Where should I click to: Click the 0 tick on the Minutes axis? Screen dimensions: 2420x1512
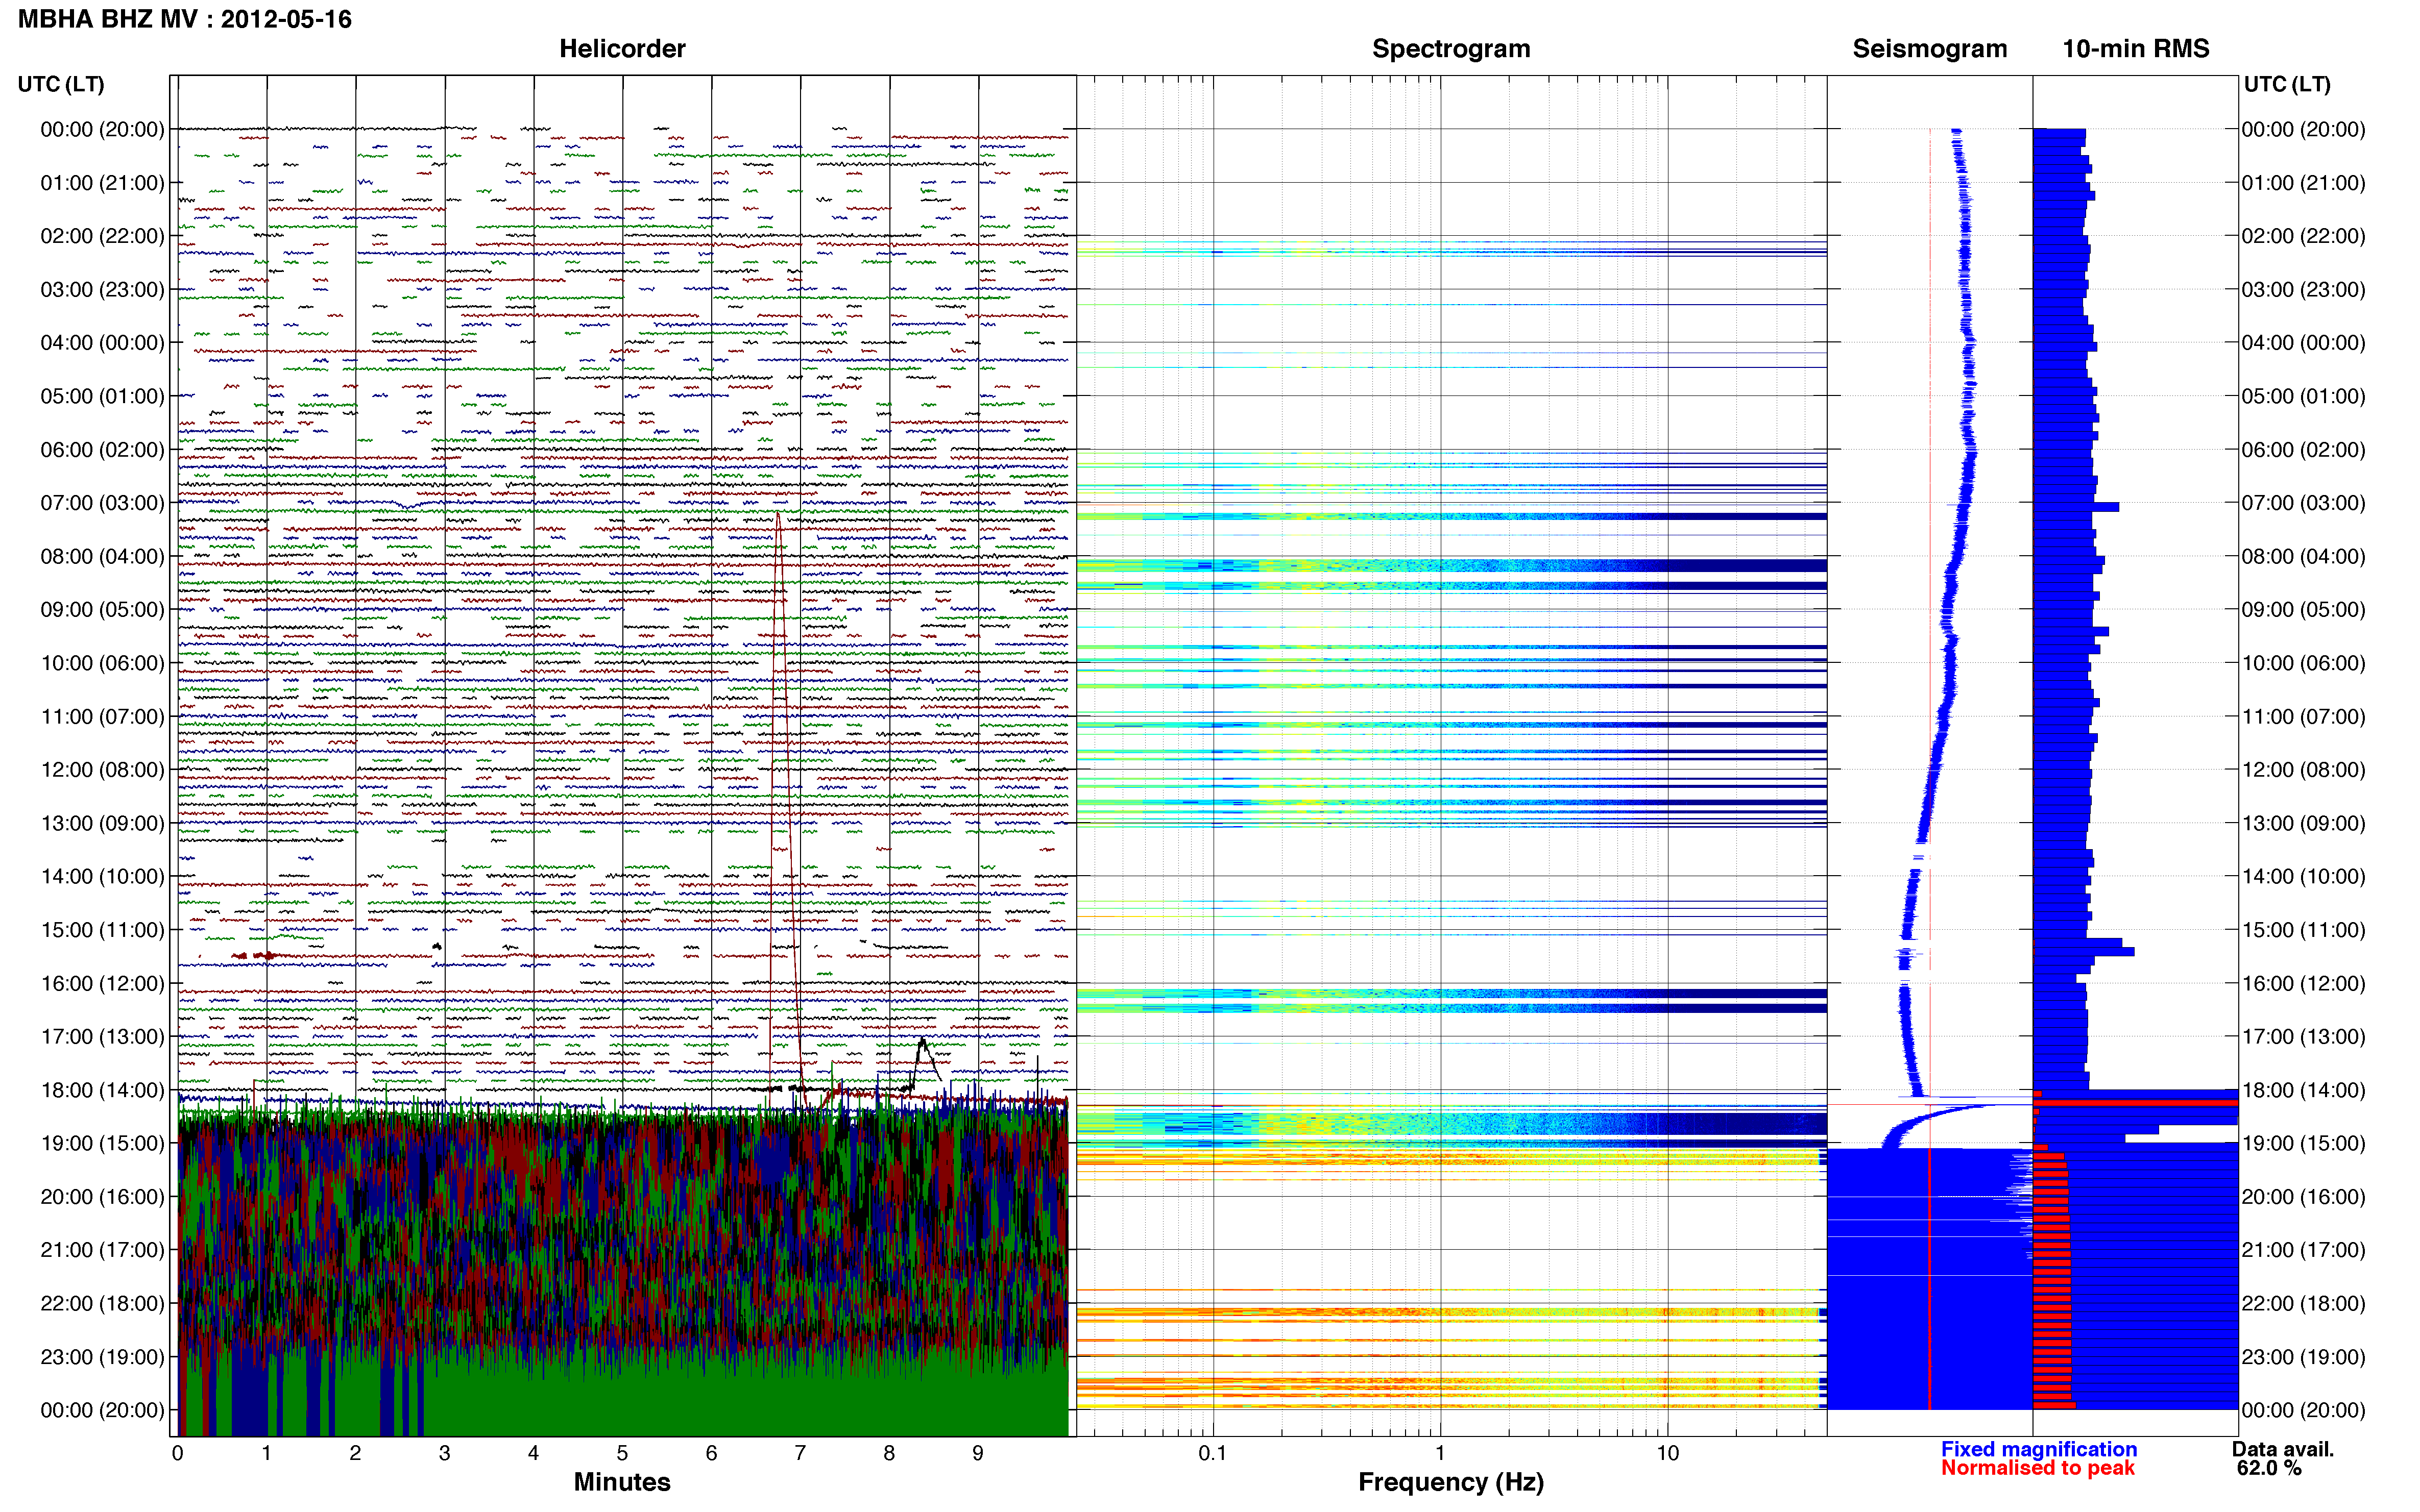click(178, 1453)
